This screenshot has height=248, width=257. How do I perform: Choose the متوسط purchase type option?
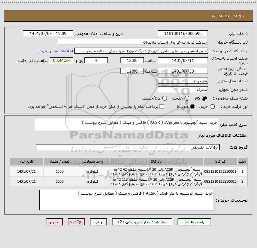pos(193,107)
